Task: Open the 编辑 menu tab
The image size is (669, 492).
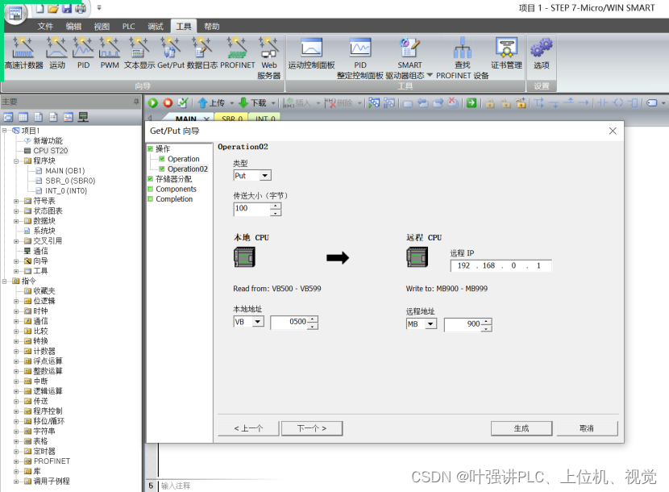Action: click(73, 27)
